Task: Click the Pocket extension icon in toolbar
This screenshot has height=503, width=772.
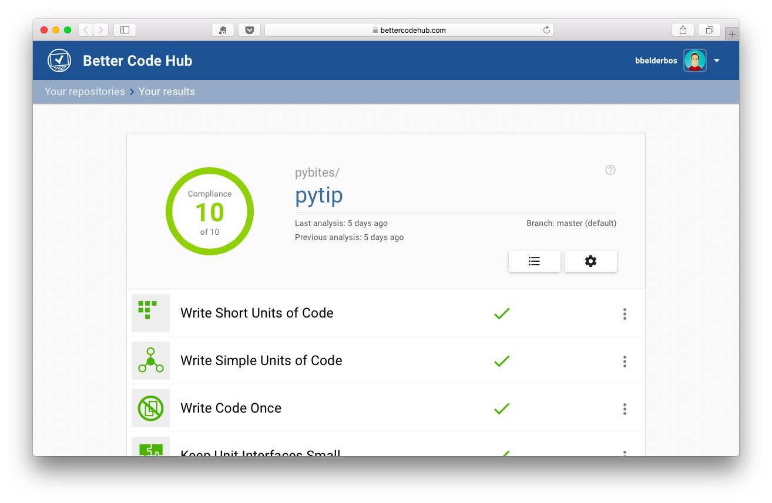Action: [x=250, y=30]
